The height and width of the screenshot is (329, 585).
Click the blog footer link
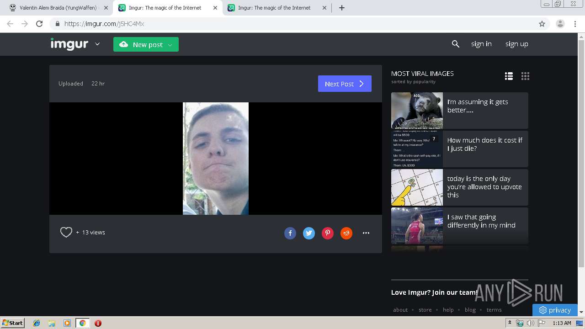click(x=470, y=310)
